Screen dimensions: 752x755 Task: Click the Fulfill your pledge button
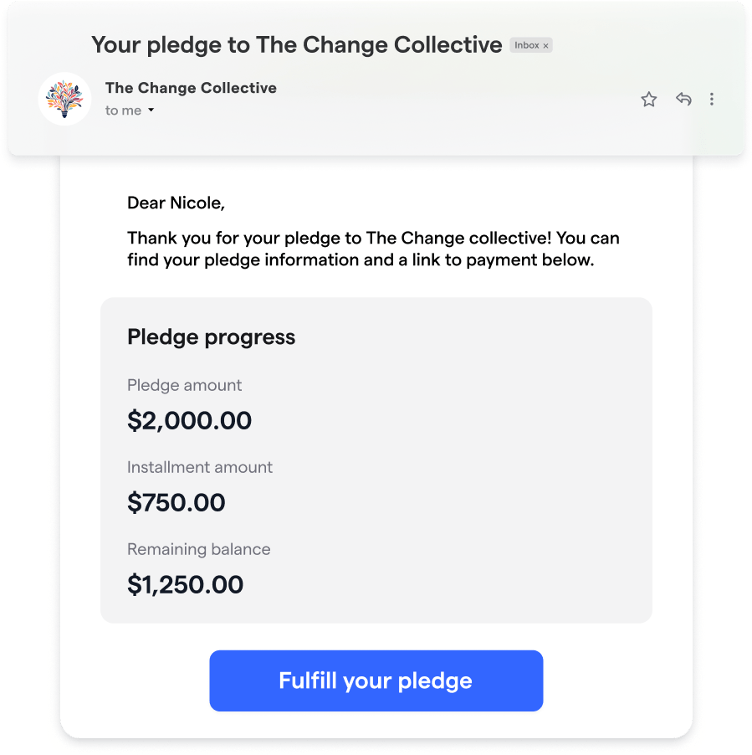(x=376, y=681)
